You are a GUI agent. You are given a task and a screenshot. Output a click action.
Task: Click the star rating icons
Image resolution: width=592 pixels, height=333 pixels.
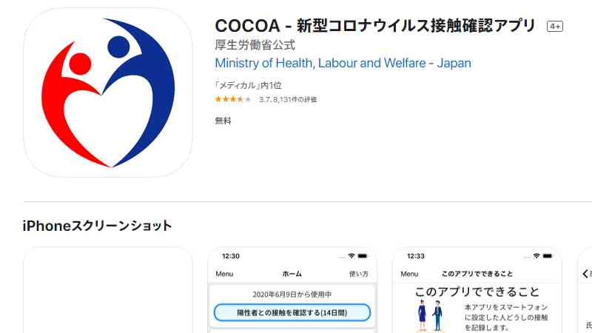232,99
